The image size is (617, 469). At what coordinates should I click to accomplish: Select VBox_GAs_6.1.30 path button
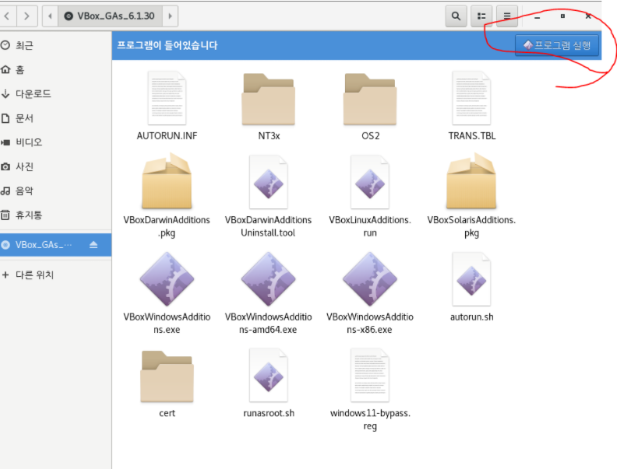click(x=110, y=16)
